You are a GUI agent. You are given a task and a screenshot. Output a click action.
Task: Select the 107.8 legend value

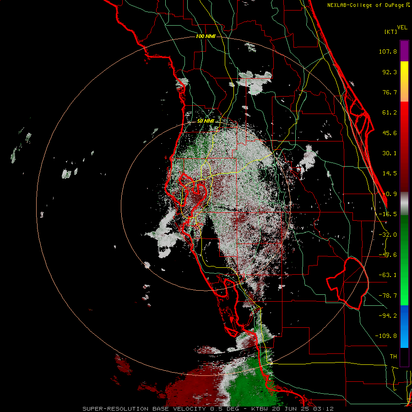(x=388, y=51)
